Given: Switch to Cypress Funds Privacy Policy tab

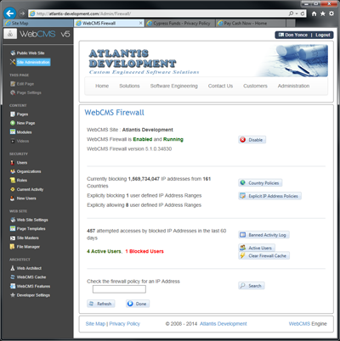Looking at the screenshot, I should click(x=179, y=23).
